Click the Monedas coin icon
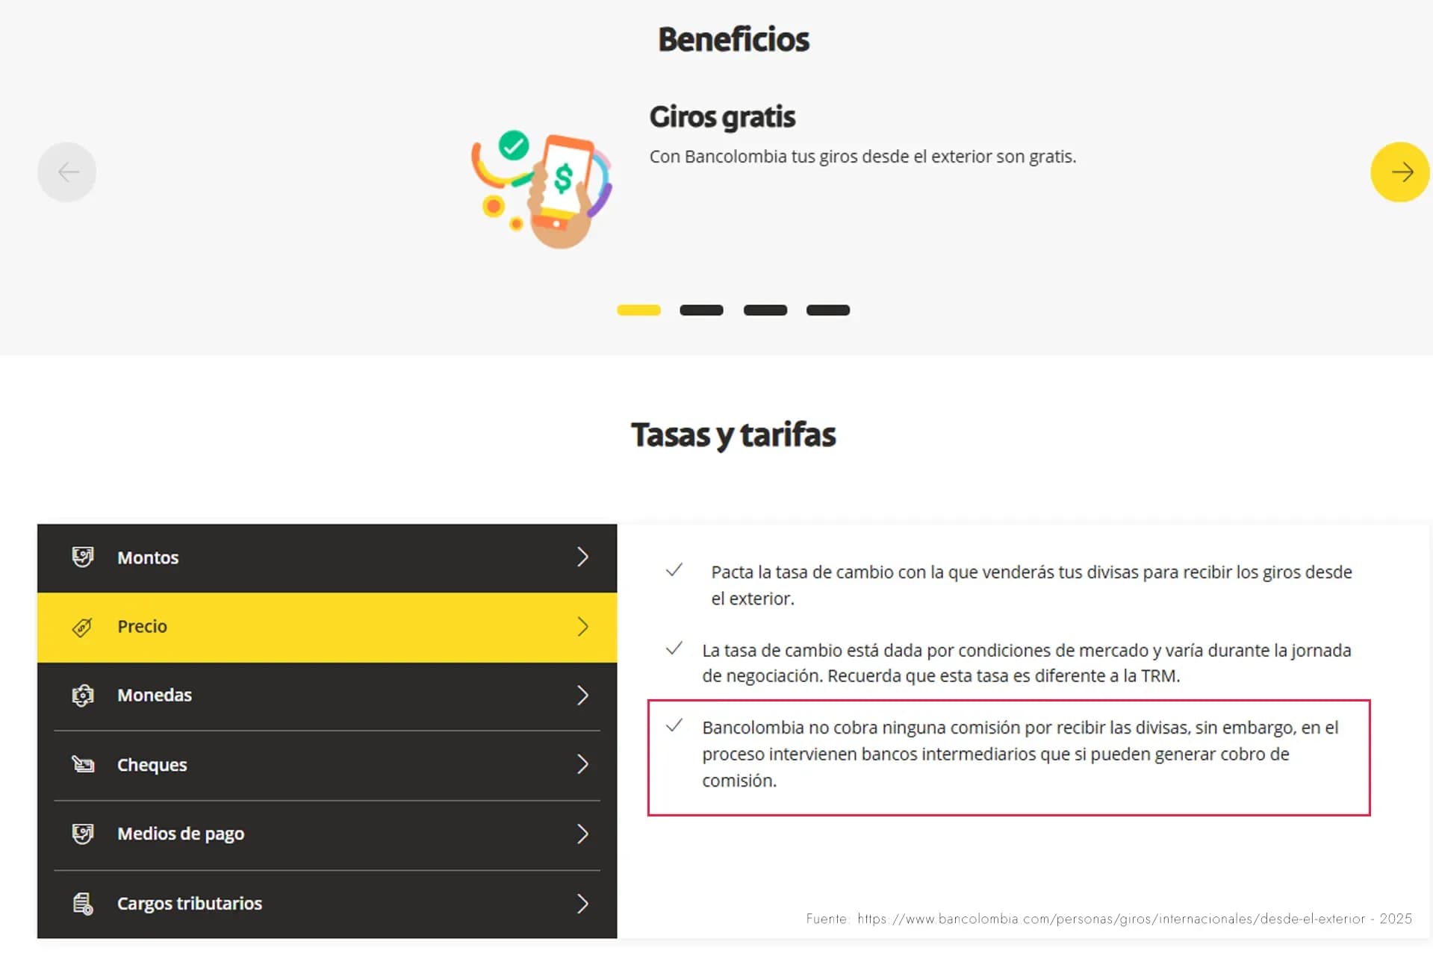Screen dimensions: 1433x953 83,696
